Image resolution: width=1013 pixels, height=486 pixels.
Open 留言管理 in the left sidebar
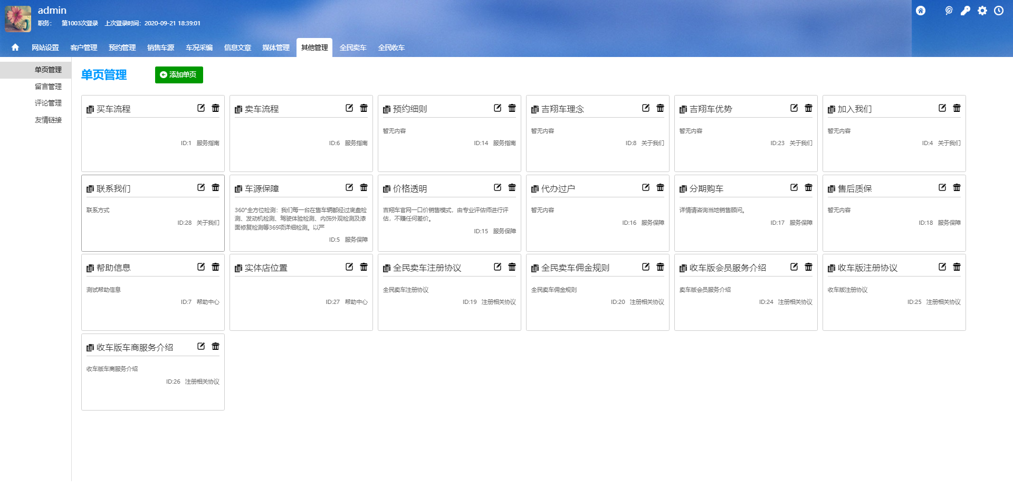click(x=48, y=87)
